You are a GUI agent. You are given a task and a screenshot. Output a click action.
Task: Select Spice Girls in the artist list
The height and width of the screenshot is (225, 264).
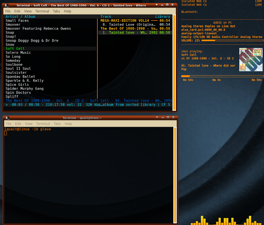click(18, 84)
